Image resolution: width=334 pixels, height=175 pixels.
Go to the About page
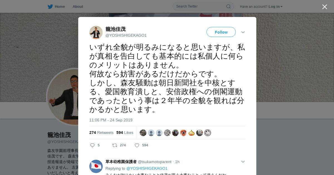[78, 7]
